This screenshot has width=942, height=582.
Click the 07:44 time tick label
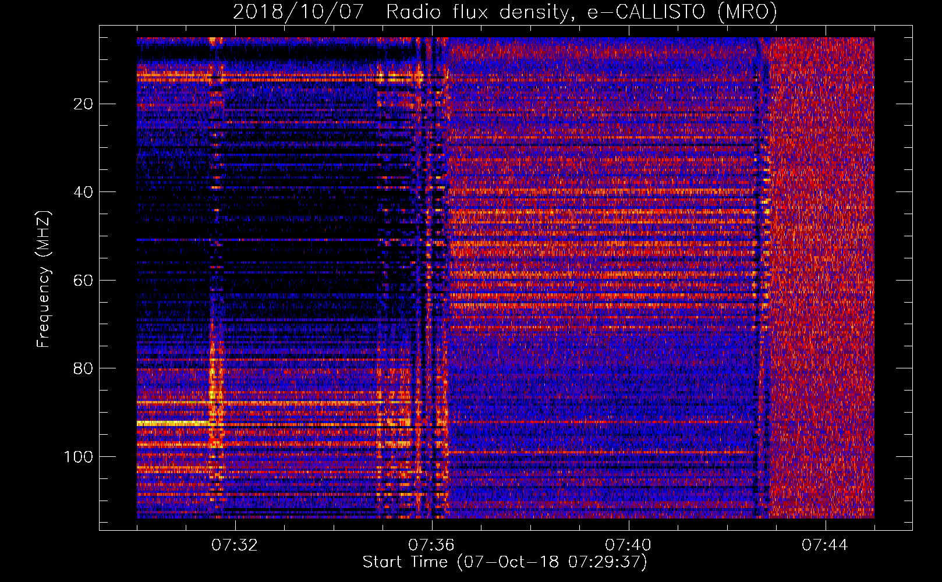825,545
